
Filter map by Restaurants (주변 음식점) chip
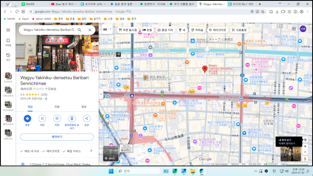[x=128, y=30]
